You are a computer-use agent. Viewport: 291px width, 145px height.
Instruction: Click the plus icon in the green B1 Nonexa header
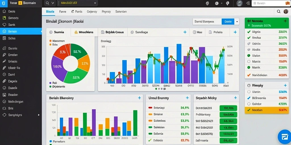[285, 21]
